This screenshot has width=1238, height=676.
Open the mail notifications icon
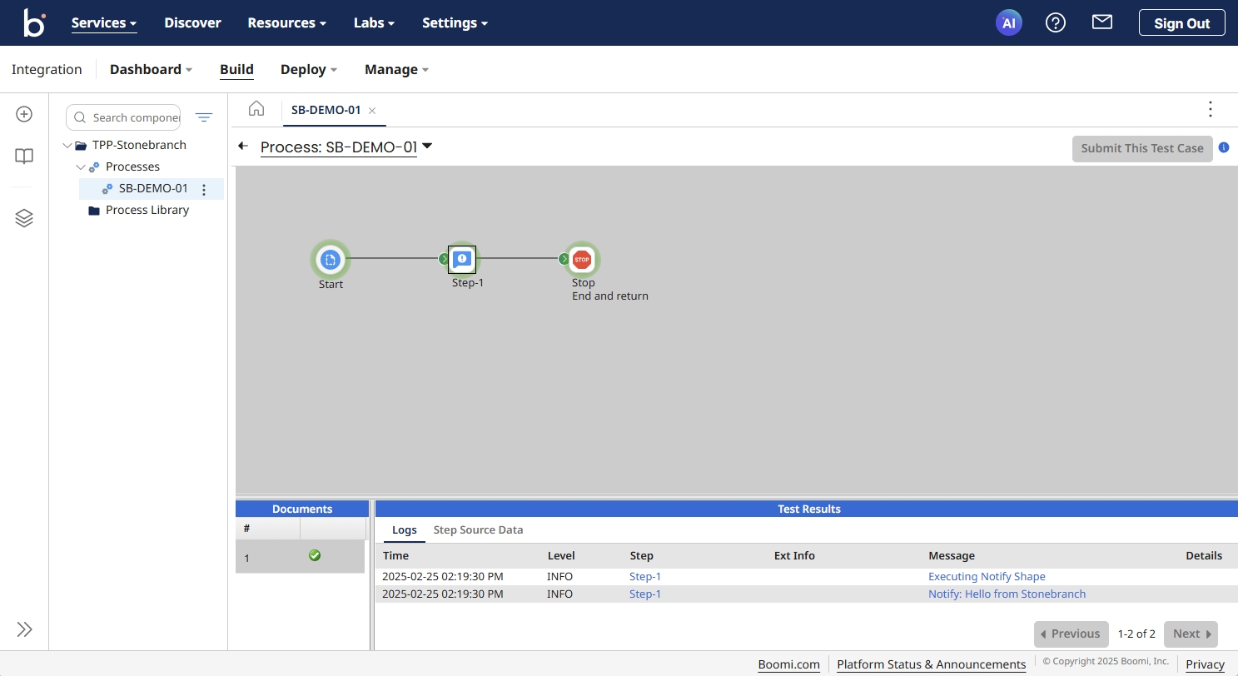coord(1102,22)
